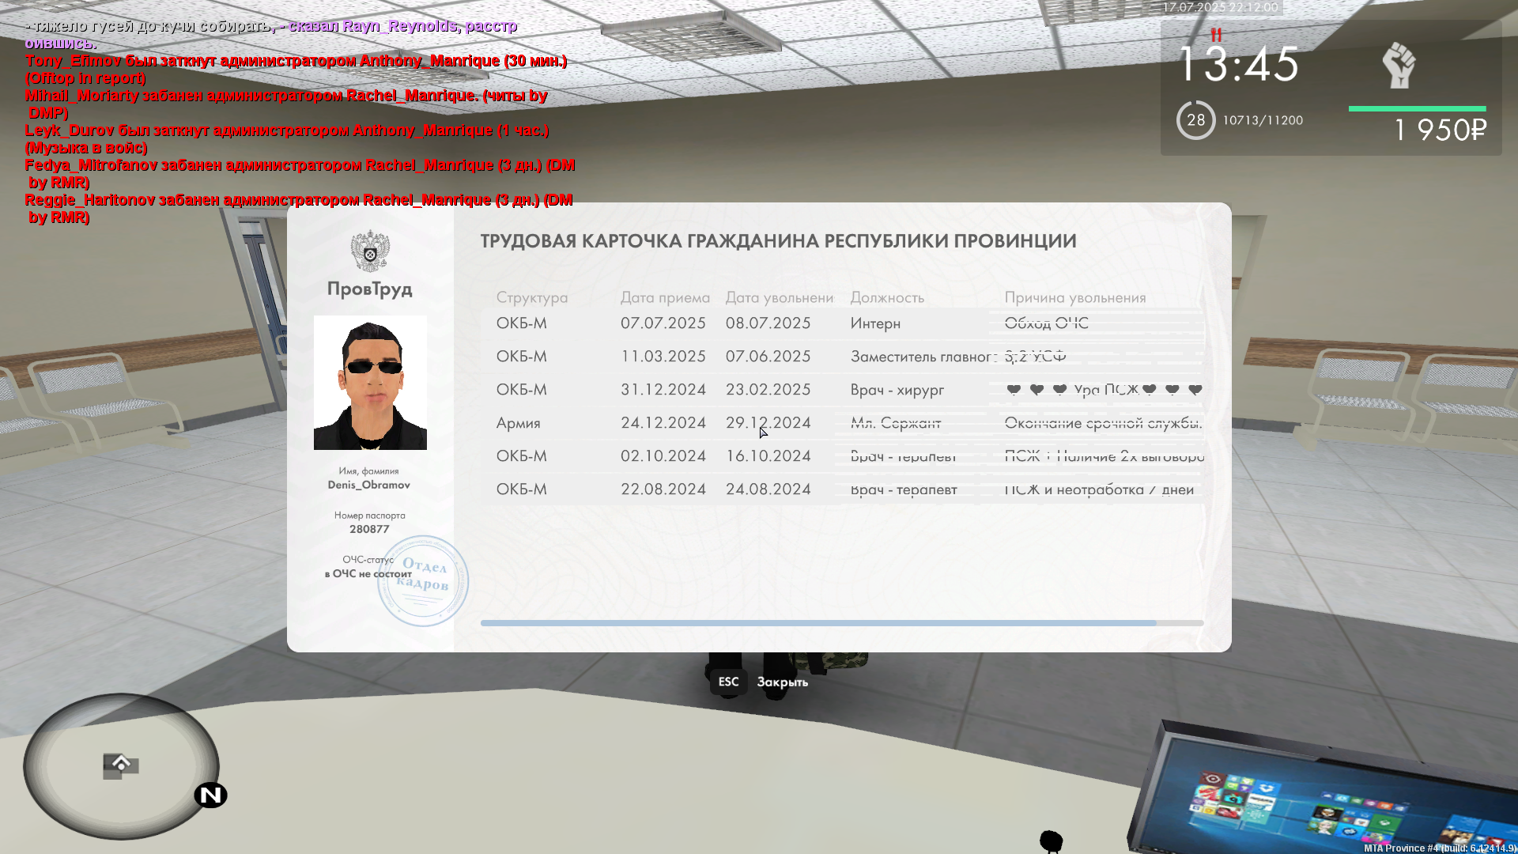Click the ПСЖ и неотработка 7 дней reason
Viewport: 1518px width, 854px height.
(x=1099, y=489)
